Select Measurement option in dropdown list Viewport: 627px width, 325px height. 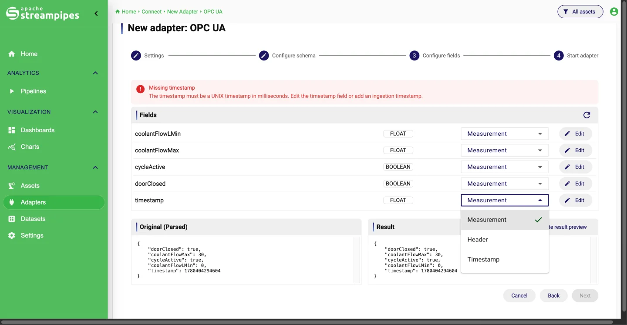[x=505, y=220]
